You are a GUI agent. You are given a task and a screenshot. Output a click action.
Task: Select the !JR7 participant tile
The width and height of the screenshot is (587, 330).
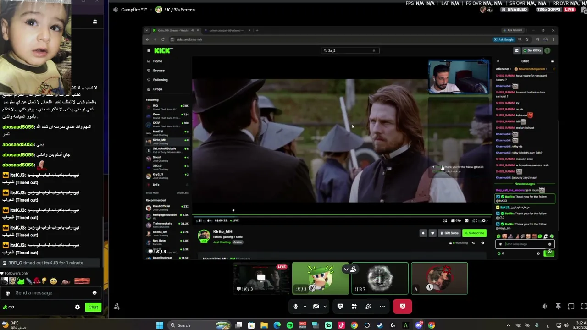point(380,278)
